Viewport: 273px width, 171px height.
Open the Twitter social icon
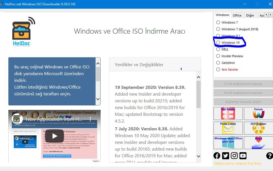click(x=225, y=156)
